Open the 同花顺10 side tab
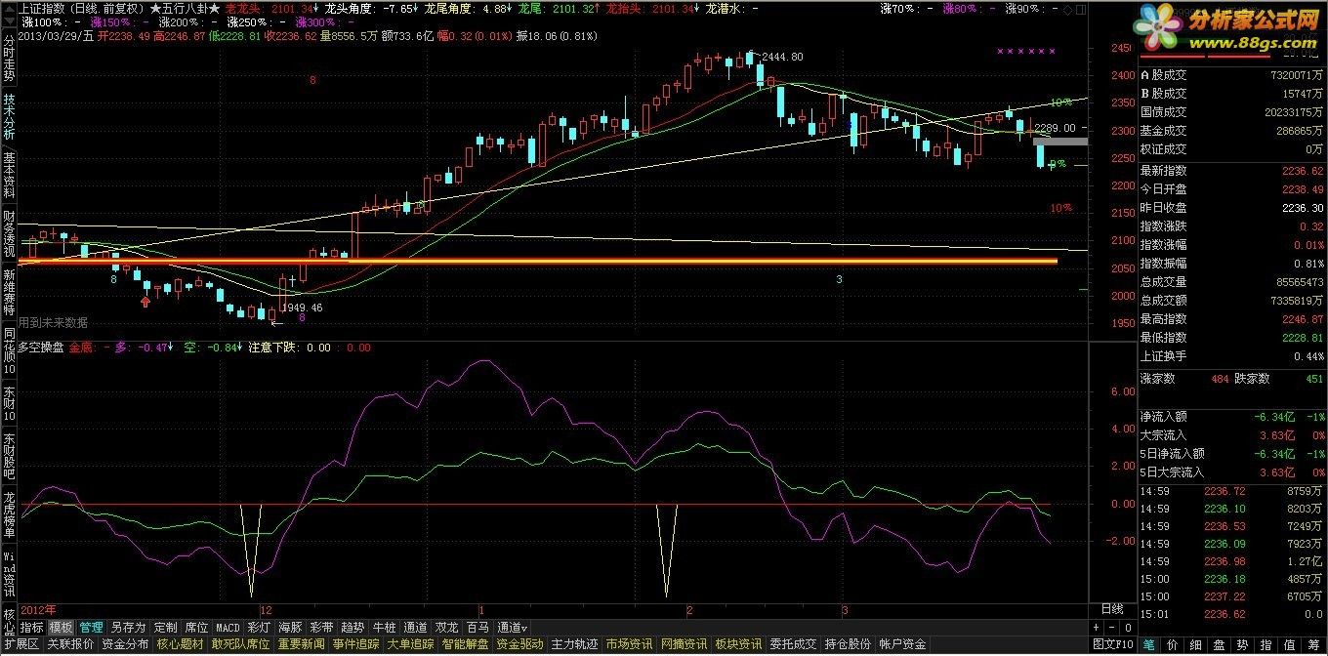Image resolution: width=1328 pixels, height=656 pixels. [x=9, y=349]
